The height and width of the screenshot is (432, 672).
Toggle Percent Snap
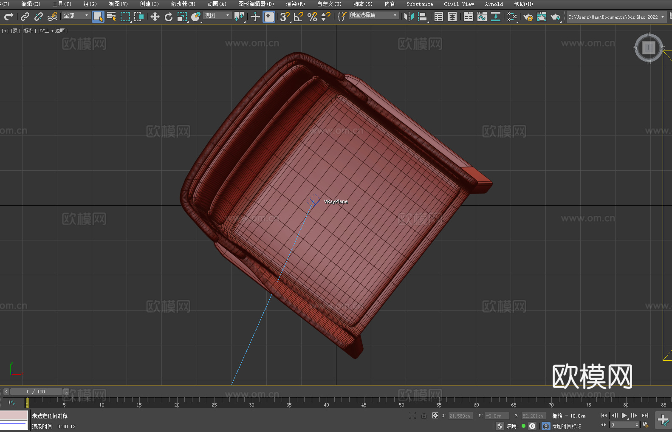coord(312,17)
